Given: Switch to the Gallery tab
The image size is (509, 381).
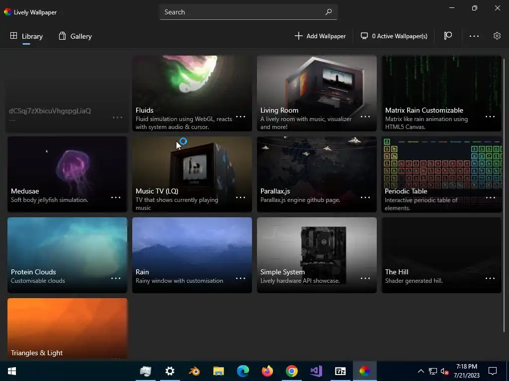Looking at the screenshot, I should click(75, 36).
